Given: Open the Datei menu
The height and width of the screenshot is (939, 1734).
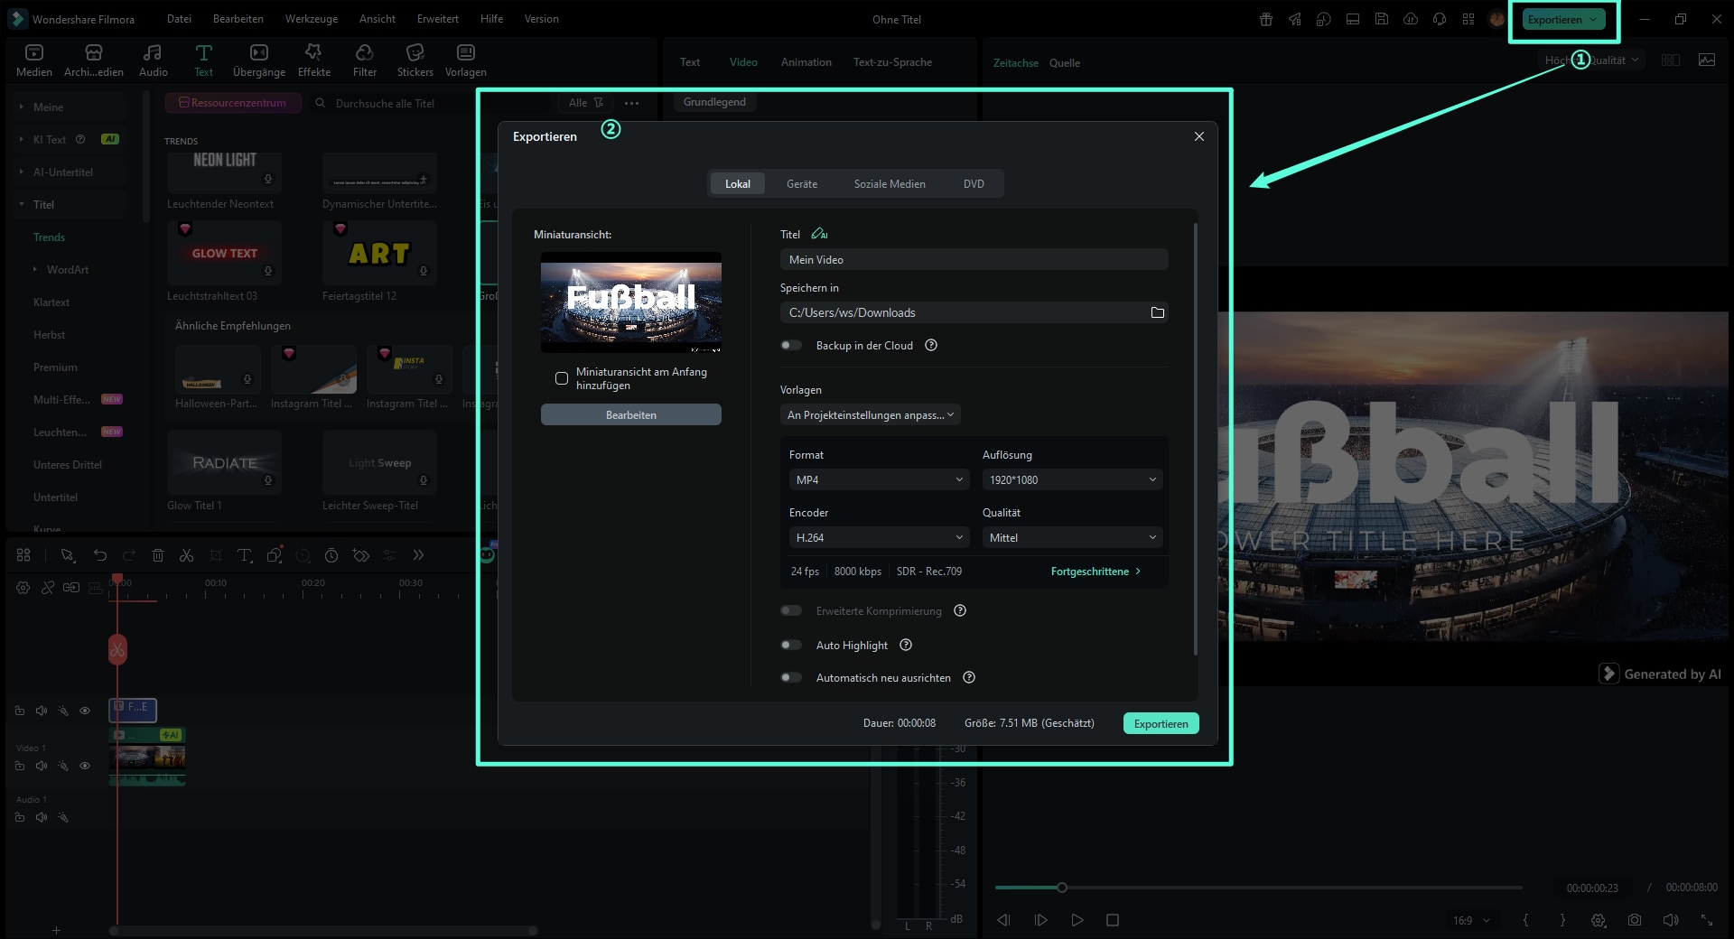Looking at the screenshot, I should click(x=179, y=19).
